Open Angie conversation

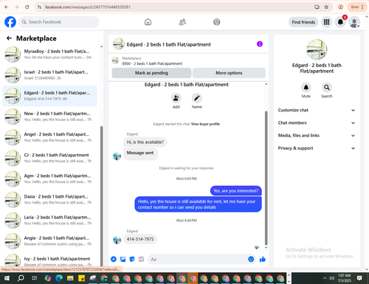tap(49, 241)
